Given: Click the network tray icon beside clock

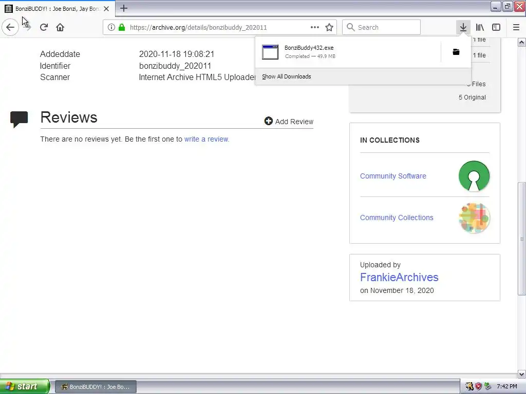Looking at the screenshot, I should click(487, 386).
